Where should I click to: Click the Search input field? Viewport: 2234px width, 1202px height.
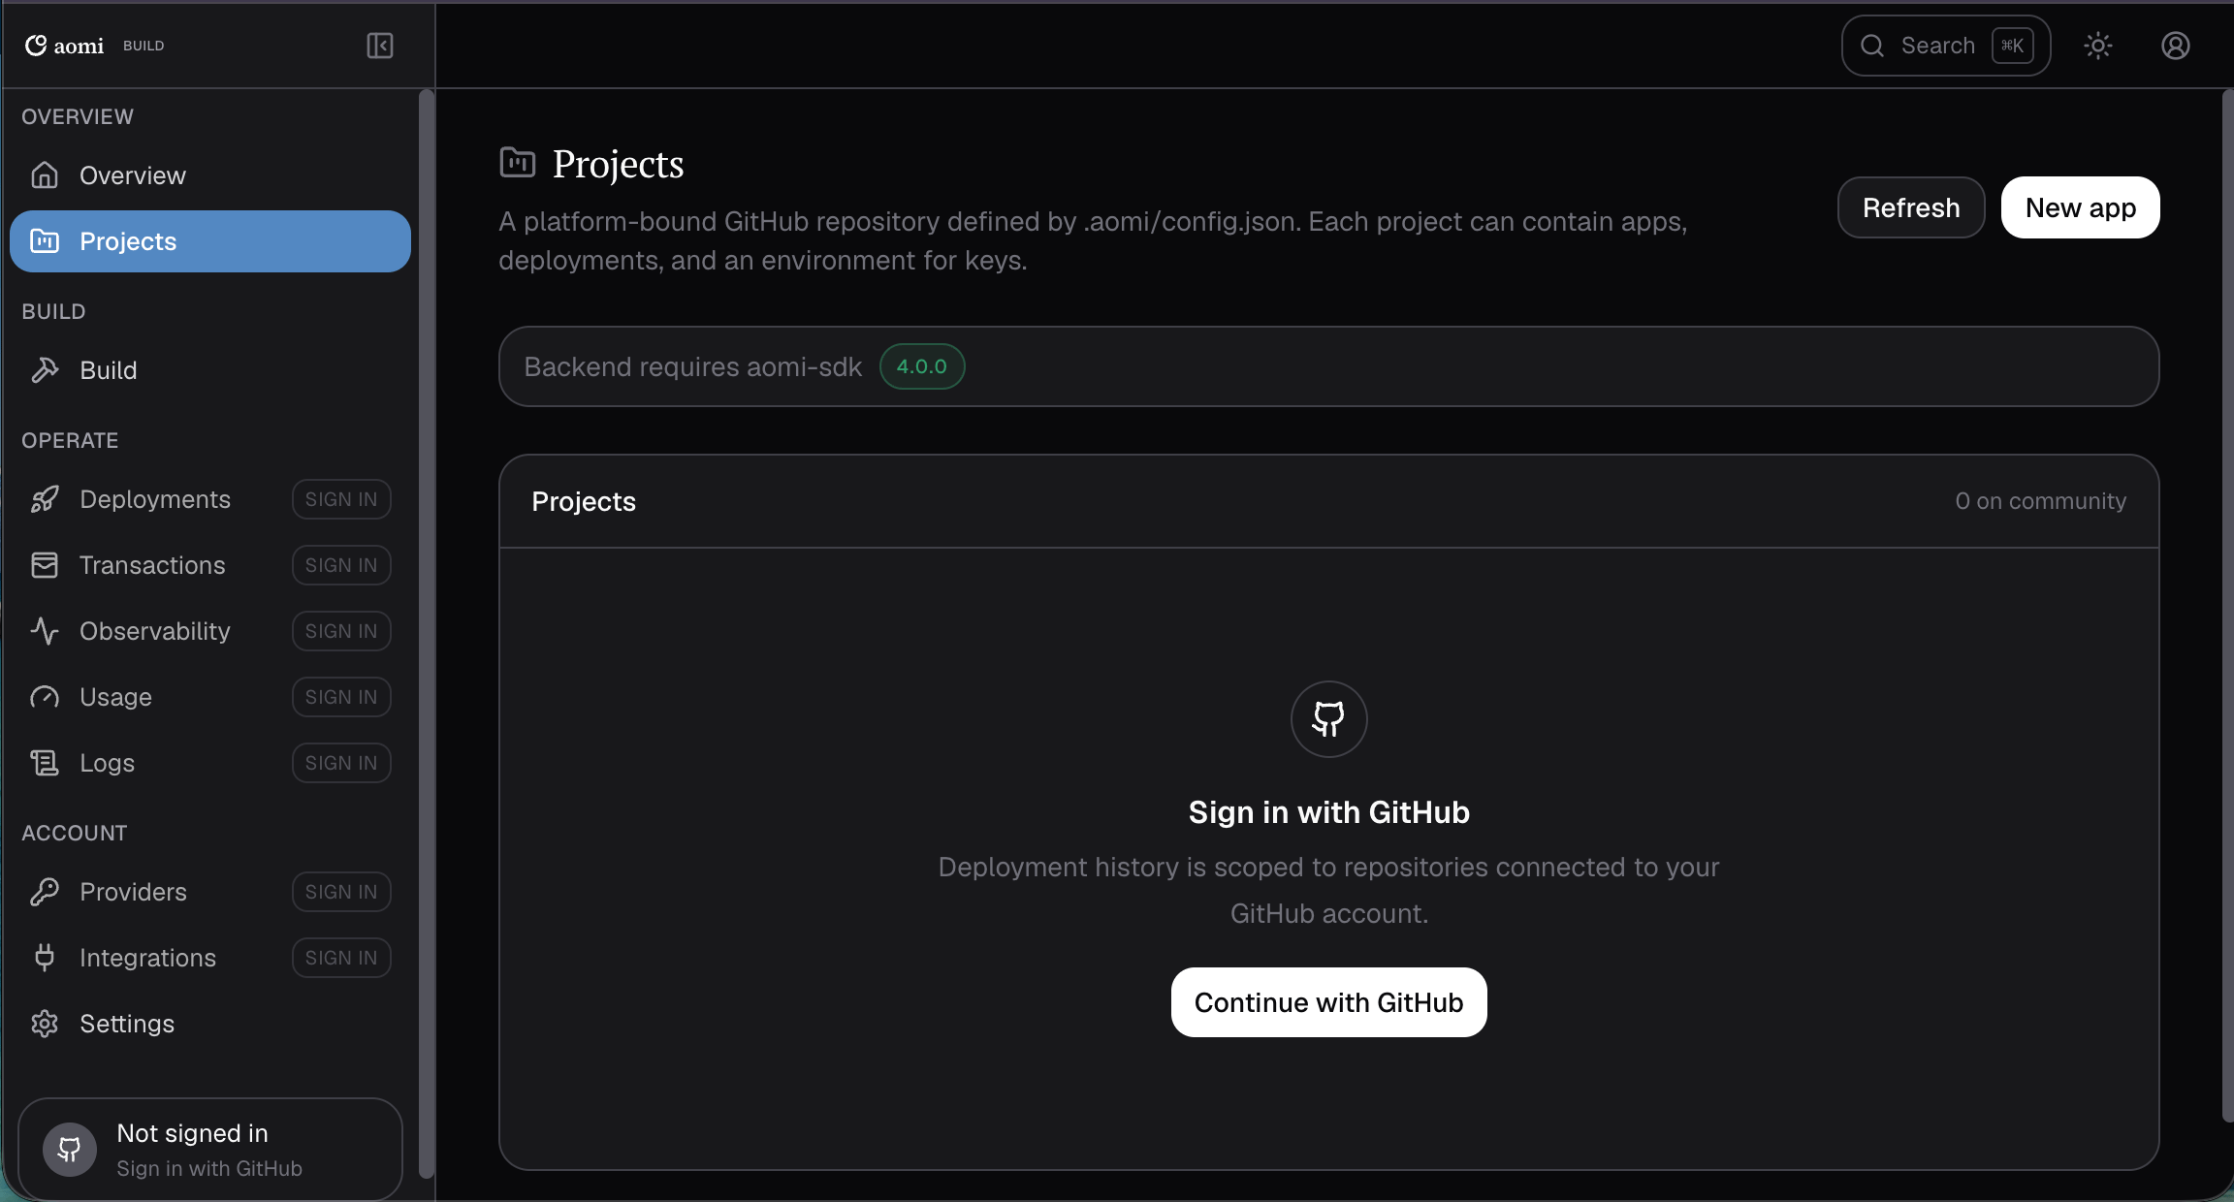(x=1946, y=46)
